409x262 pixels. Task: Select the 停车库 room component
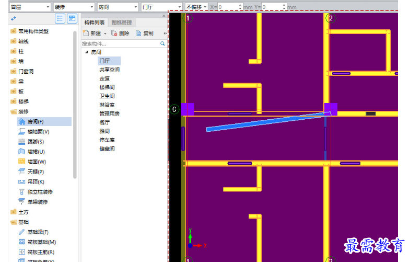click(x=107, y=140)
